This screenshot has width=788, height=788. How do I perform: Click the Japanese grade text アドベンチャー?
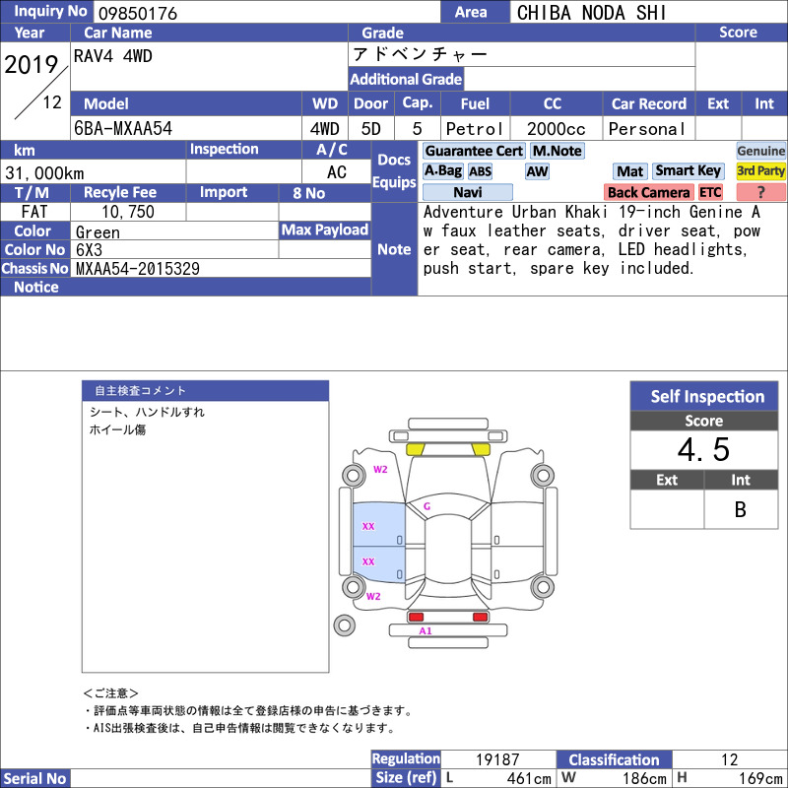point(421,54)
